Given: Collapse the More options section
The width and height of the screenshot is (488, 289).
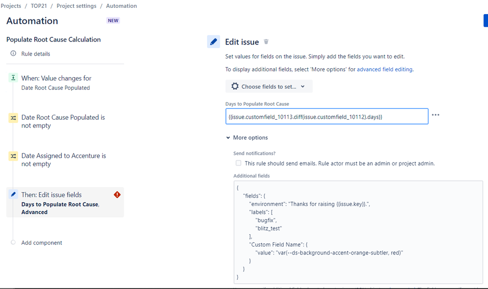Looking at the screenshot, I should tap(247, 138).
